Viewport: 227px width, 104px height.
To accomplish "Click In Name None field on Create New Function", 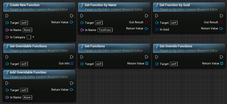I will pos(27,30).
